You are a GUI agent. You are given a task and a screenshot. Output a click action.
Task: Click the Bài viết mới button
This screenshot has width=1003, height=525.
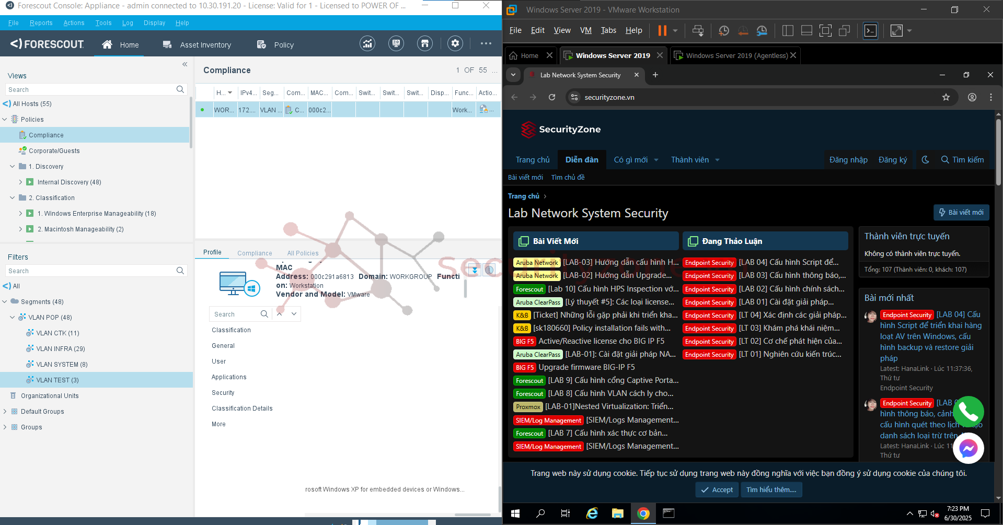pyautogui.click(x=961, y=213)
